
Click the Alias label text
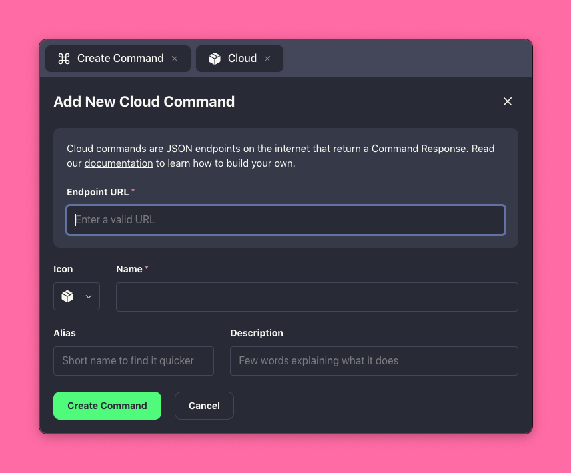65,333
